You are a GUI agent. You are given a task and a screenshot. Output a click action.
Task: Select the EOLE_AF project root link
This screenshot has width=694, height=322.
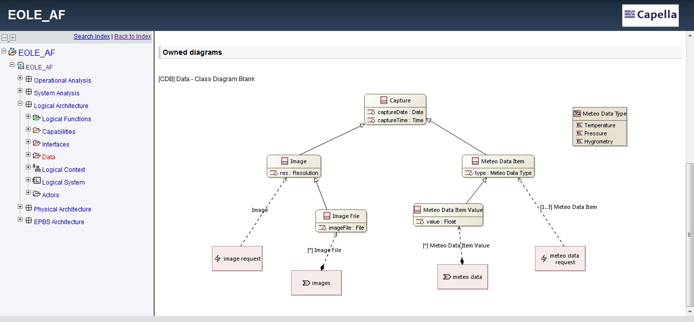click(37, 53)
